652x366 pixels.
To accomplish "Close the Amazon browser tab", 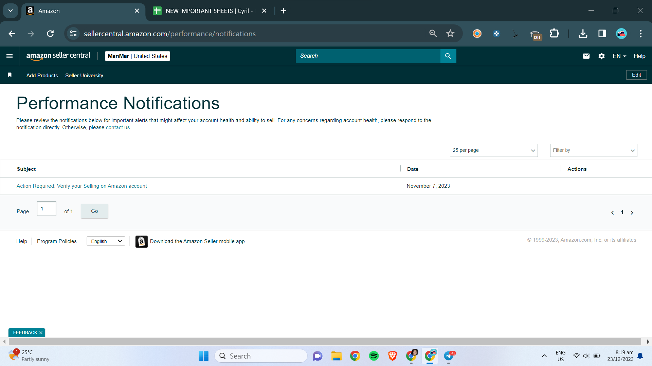I will [137, 11].
